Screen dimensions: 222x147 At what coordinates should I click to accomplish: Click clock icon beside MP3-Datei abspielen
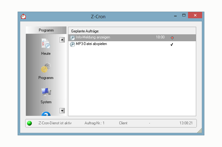tap(72, 44)
